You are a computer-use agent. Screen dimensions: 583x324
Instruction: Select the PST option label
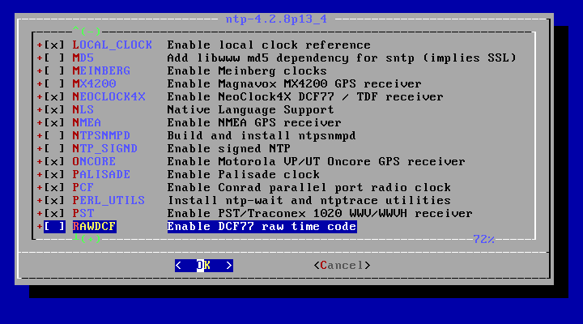(x=83, y=214)
